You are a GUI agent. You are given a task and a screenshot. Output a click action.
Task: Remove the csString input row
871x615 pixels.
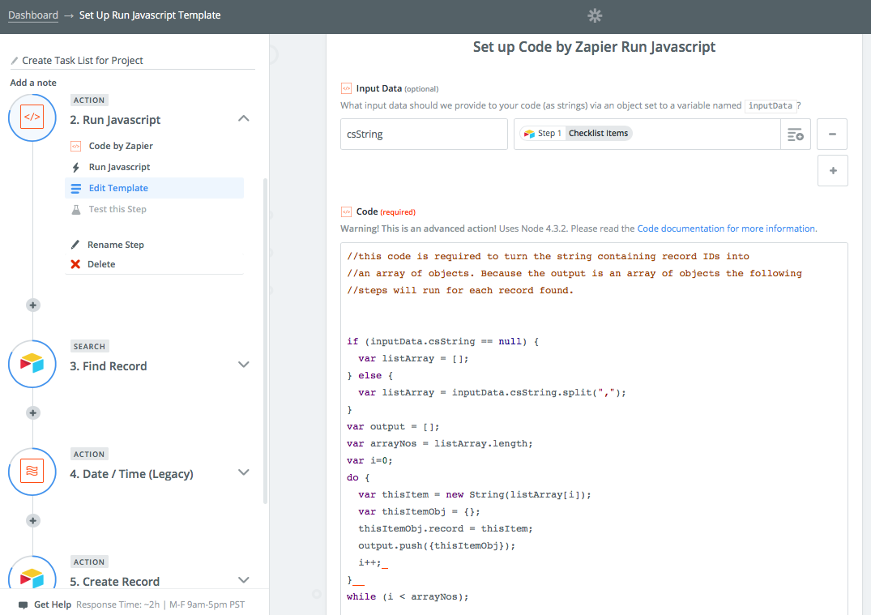pos(832,134)
